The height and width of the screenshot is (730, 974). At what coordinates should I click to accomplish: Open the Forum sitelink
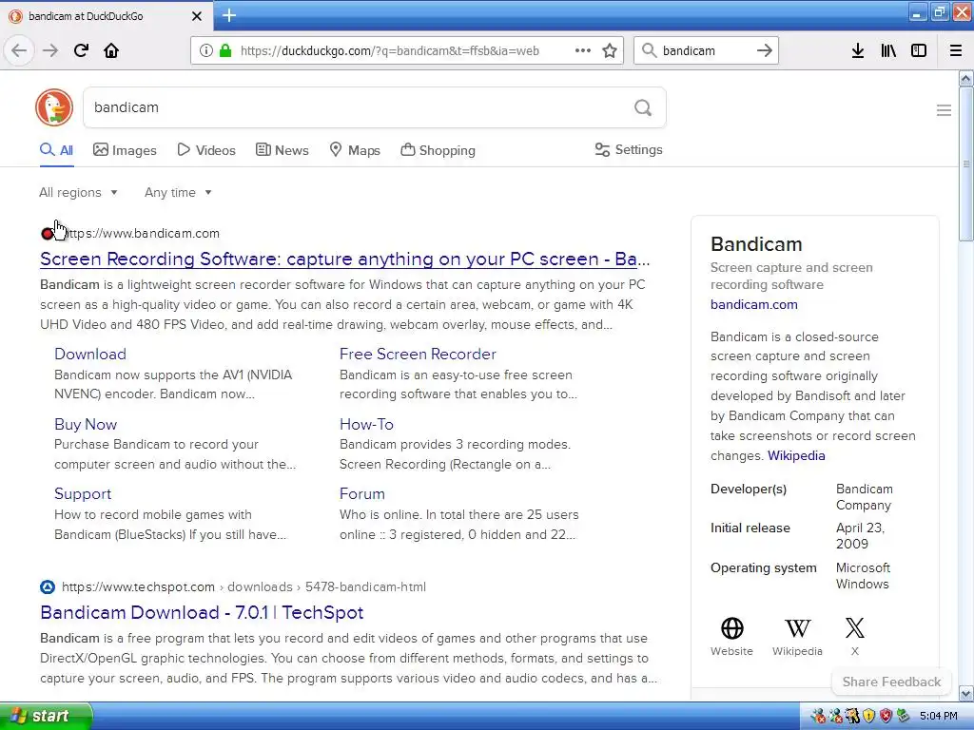point(362,493)
